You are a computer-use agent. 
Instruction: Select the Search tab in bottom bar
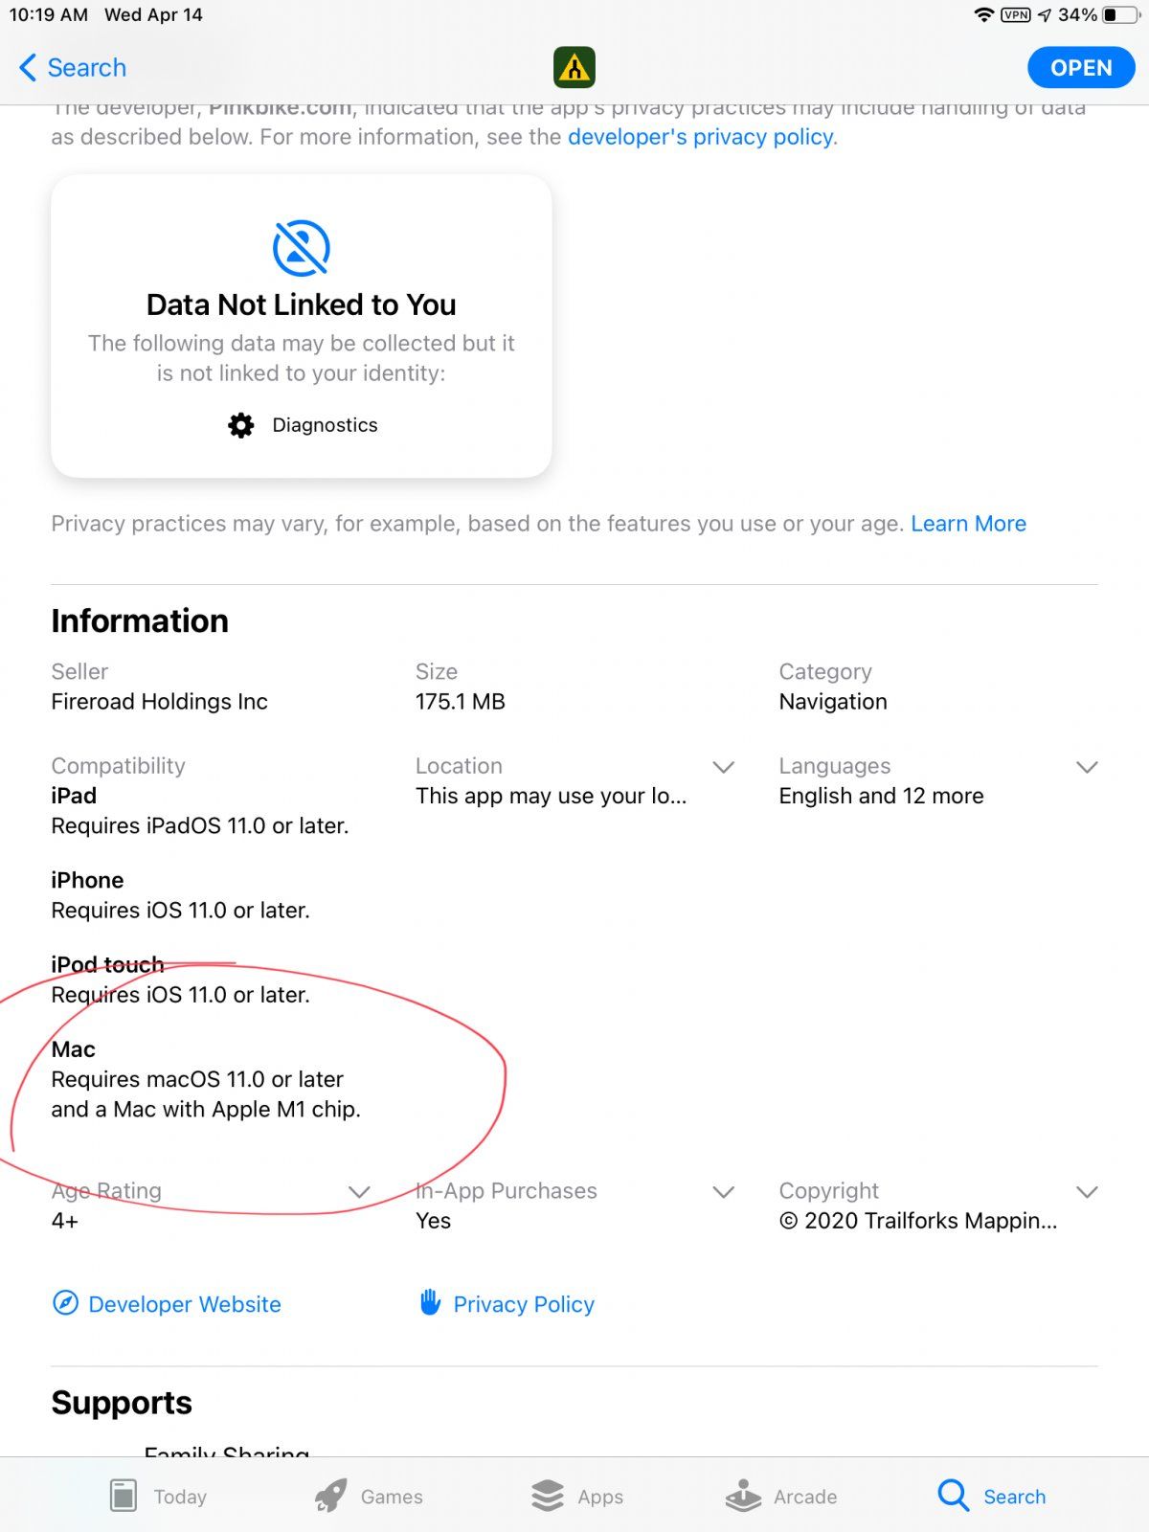992,1496
